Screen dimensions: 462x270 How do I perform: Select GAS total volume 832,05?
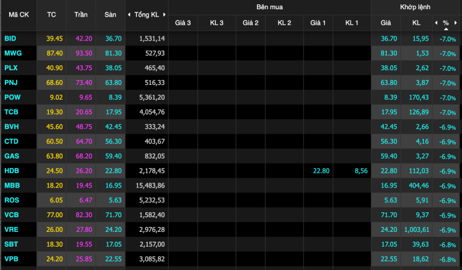pos(155,156)
